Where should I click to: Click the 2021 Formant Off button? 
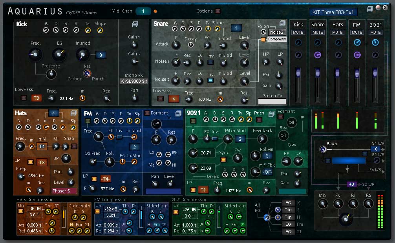tap(291, 123)
